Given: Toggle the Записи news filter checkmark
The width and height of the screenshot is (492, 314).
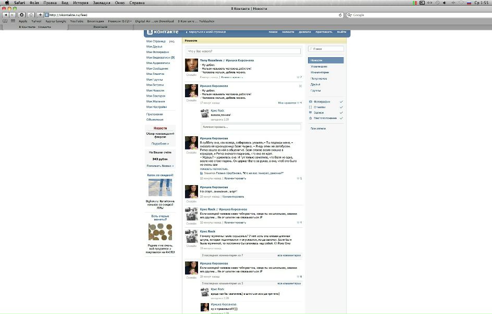Looking at the screenshot, I should click(341, 113).
